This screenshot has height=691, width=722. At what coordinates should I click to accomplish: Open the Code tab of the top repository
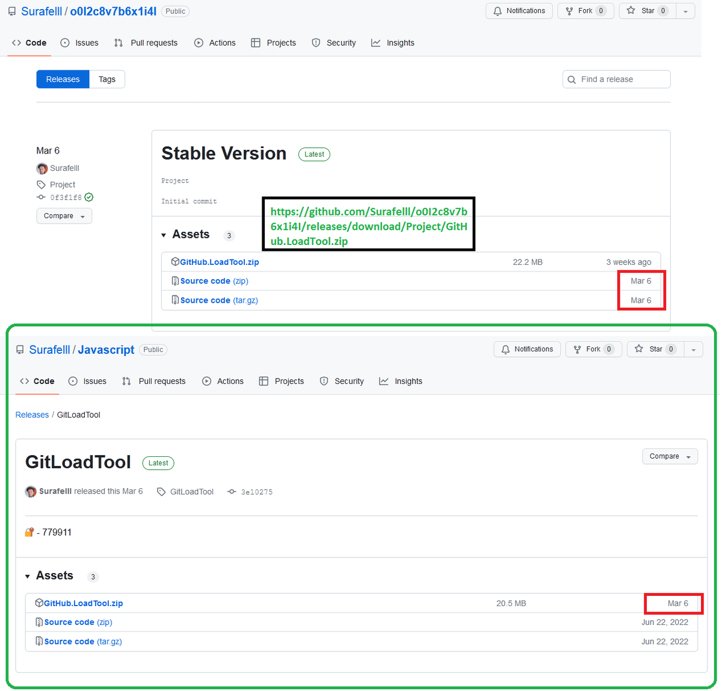pos(29,43)
